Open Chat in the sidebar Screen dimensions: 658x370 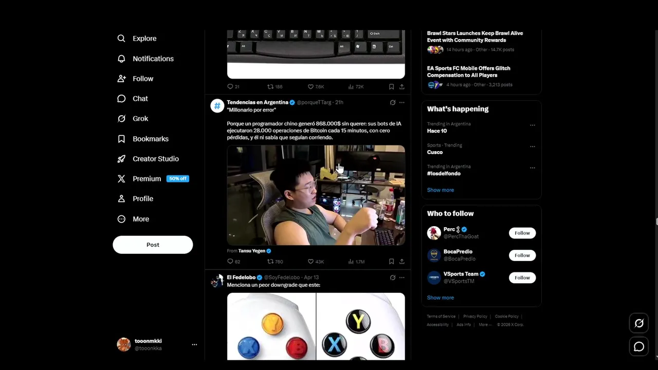[133, 99]
